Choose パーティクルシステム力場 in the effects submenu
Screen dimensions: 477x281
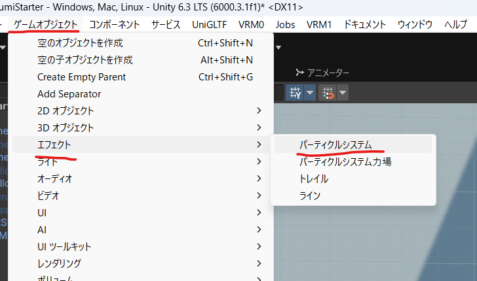point(345,161)
